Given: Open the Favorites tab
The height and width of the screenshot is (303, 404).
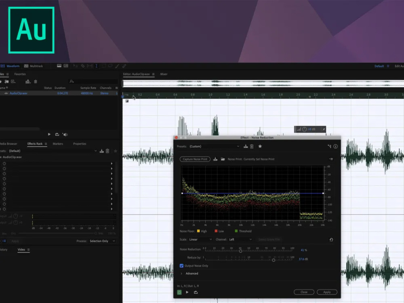Looking at the screenshot, I should (x=20, y=74).
